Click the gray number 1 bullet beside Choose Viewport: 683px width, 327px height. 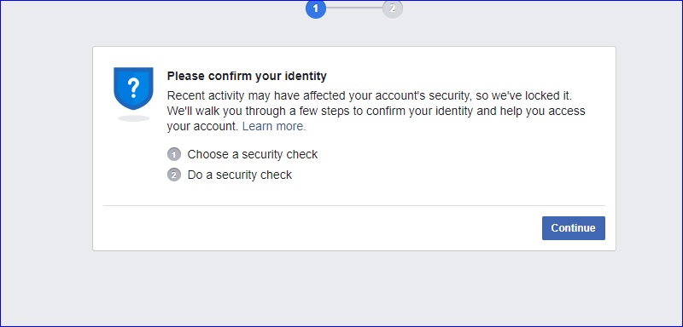(x=174, y=154)
